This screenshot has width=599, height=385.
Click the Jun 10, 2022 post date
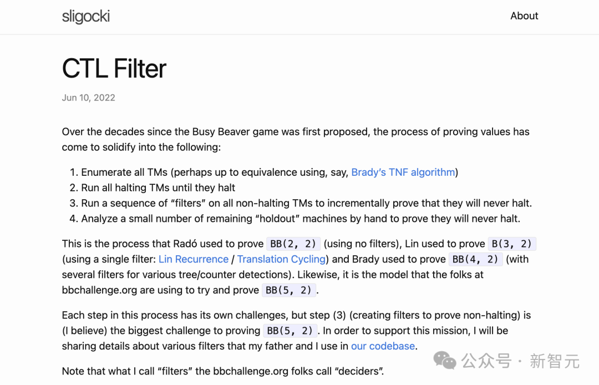(x=89, y=98)
